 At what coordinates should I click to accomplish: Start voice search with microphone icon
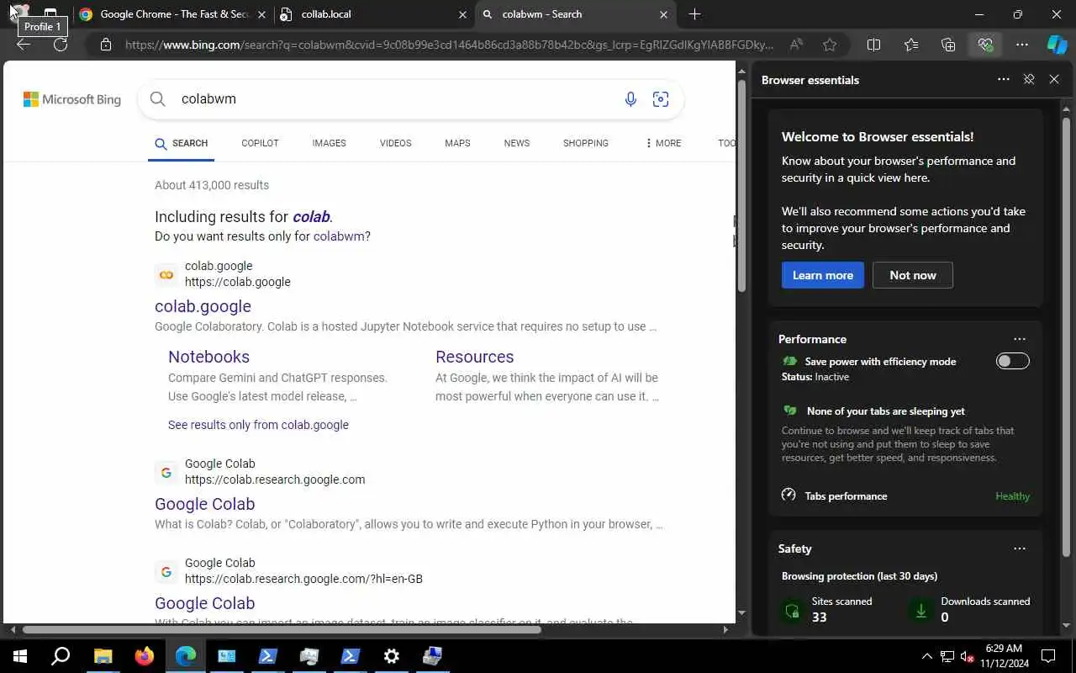(630, 99)
